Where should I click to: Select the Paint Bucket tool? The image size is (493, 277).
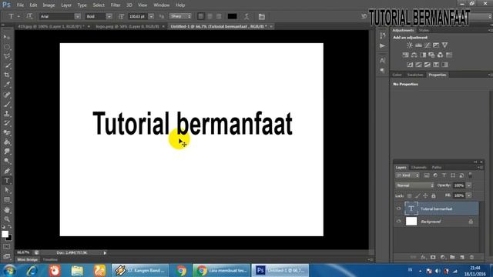pyautogui.click(x=7, y=142)
